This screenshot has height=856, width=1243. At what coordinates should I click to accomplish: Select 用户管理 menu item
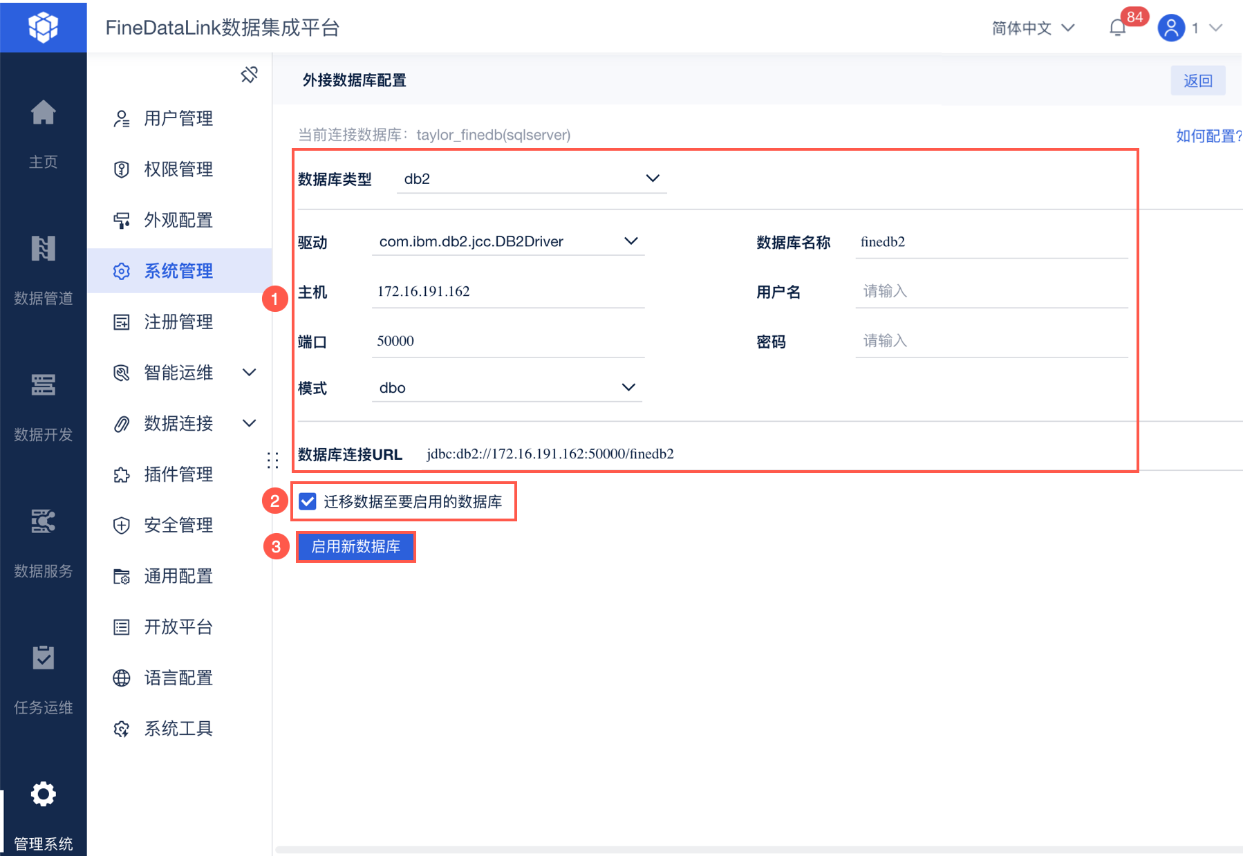(x=180, y=119)
